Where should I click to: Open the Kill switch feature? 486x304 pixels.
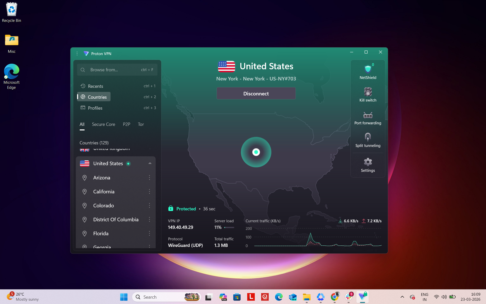pyautogui.click(x=368, y=92)
